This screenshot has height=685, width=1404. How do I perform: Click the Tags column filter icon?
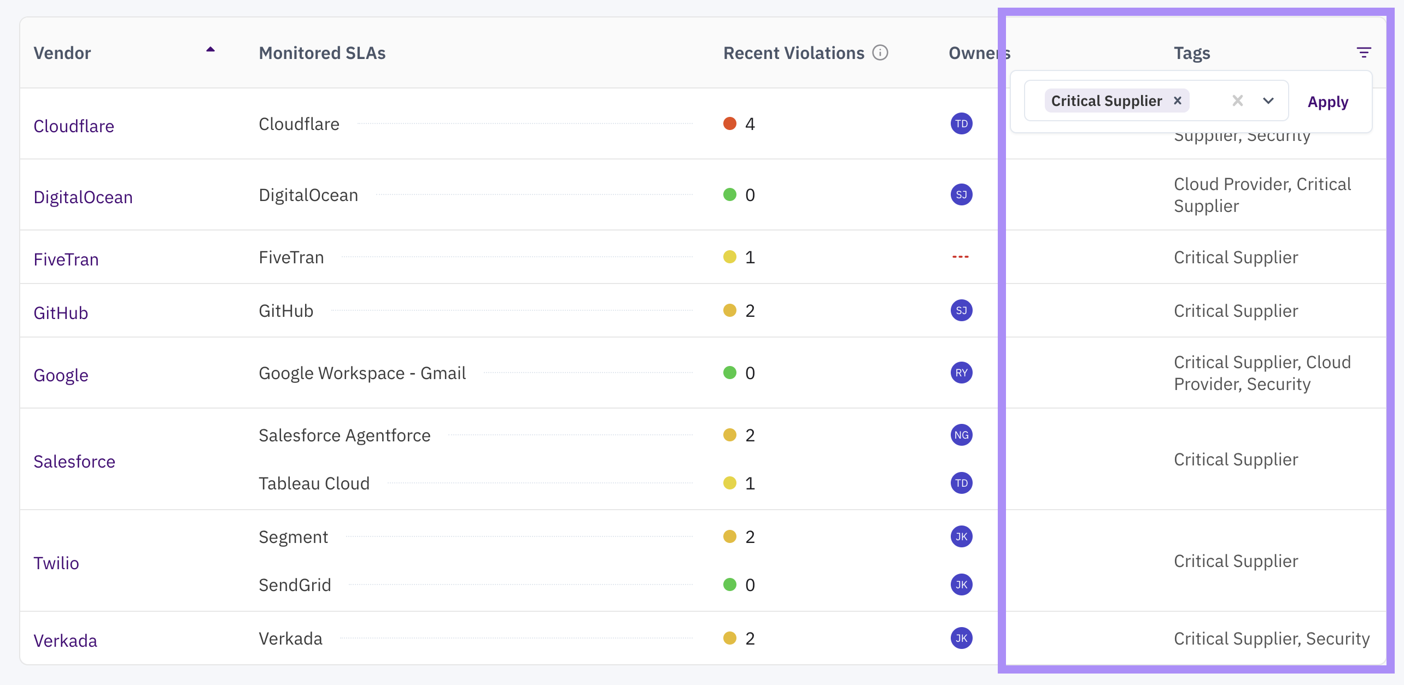pyautogui.click(x=1364, y=52)
